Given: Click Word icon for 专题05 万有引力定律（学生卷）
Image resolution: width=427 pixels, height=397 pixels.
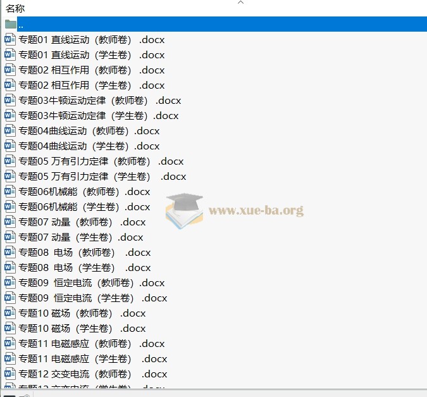Looking at the screenshot, I should 10,176.
